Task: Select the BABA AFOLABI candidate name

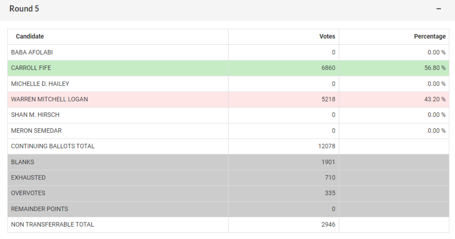Action: pyautogui.click(x=32, y=52)
